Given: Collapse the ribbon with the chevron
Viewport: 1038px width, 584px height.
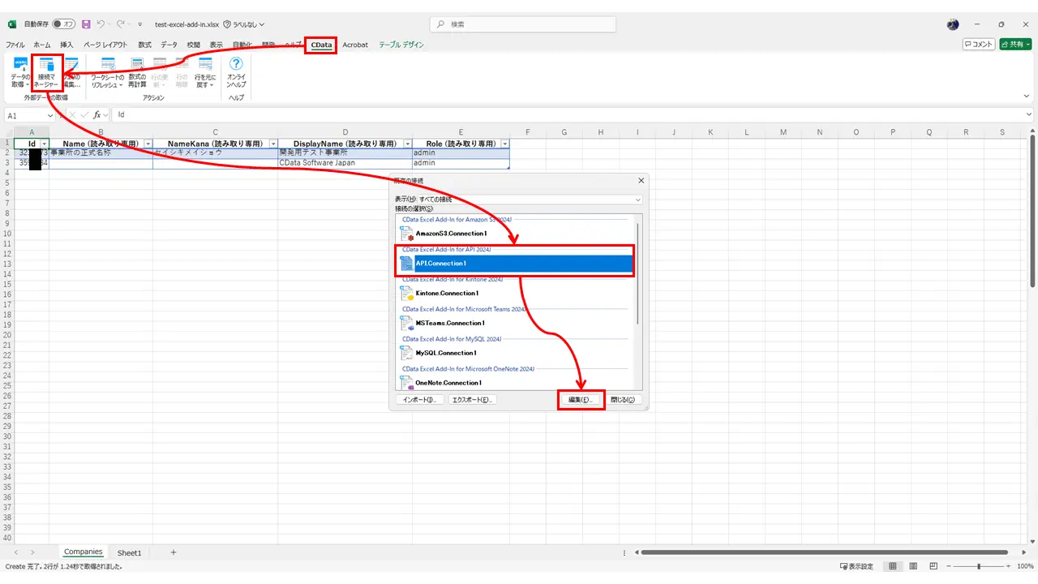Looking at the screenshot, I should (1027, 96).
